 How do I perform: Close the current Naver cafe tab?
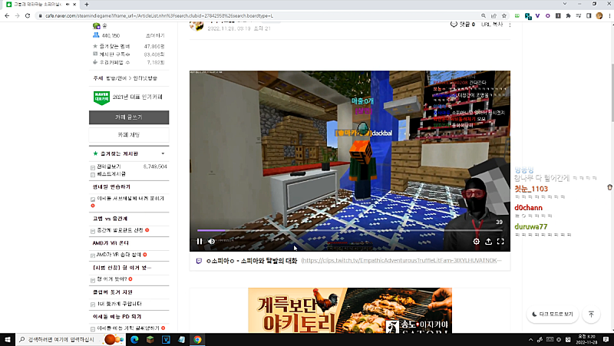click(x=74, y=5)
